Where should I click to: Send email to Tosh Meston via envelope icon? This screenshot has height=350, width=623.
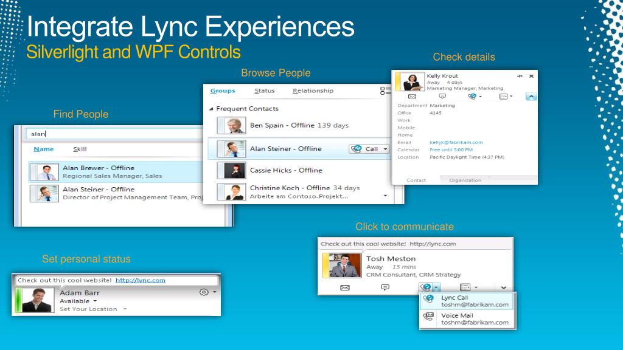(345, 287)
